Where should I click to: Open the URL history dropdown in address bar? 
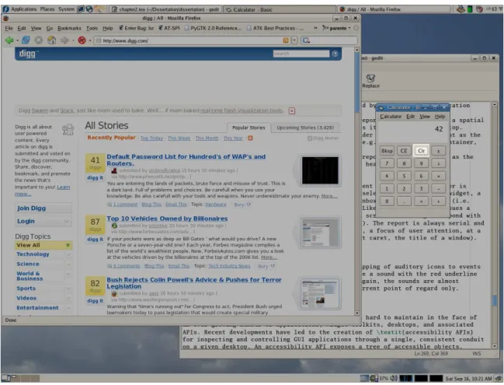294,40
